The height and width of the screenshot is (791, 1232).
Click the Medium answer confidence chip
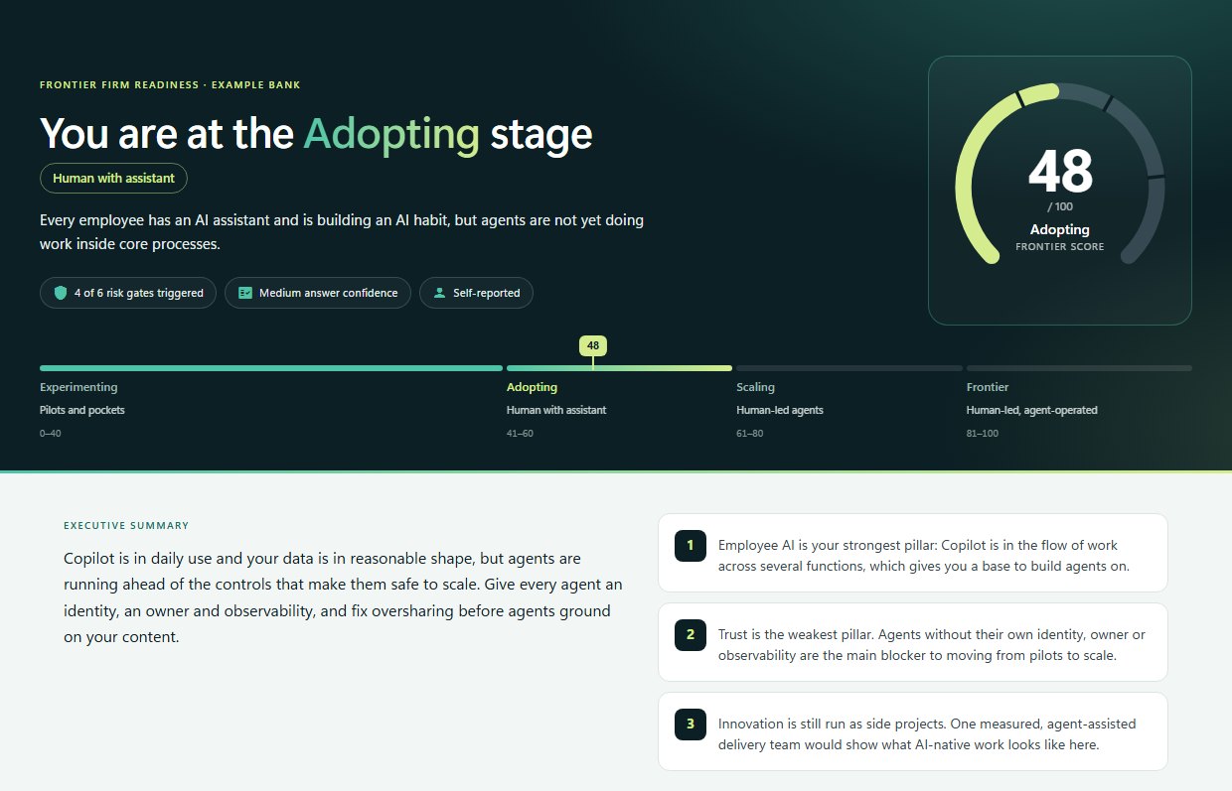pyautogui.click(x=318, y=293)
